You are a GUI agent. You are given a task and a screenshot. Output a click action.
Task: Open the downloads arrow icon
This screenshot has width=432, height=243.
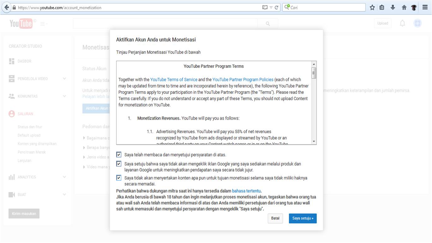coord(393,7)
